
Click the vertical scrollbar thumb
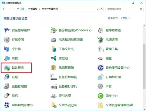tap(144, 66)
